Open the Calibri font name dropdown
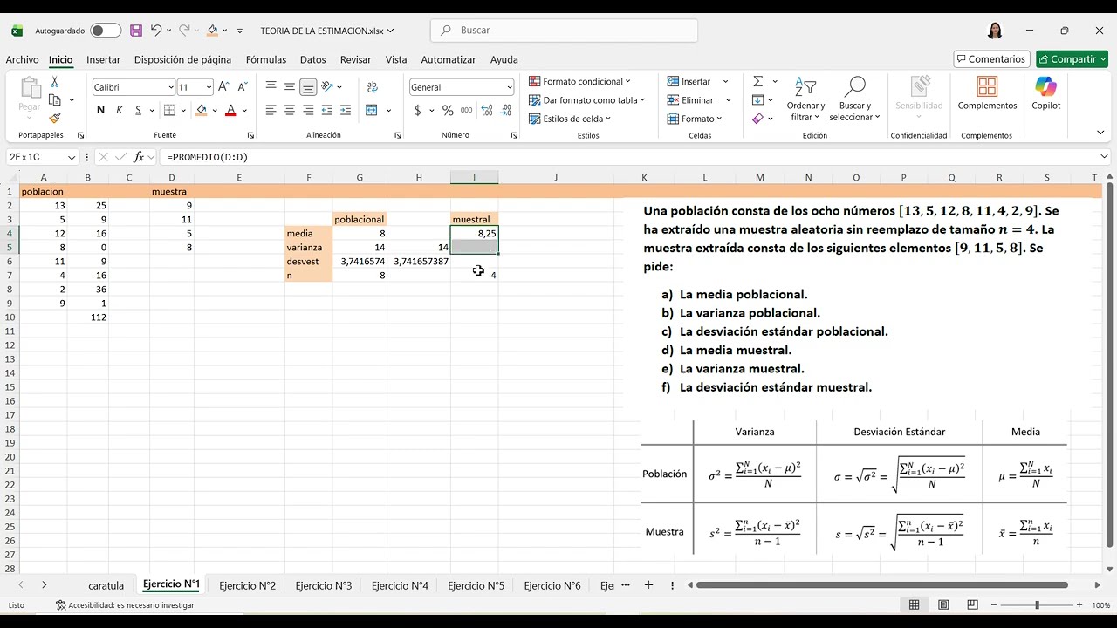The width and height of the screenshot is (1117, 628). [x=170, y=87]
